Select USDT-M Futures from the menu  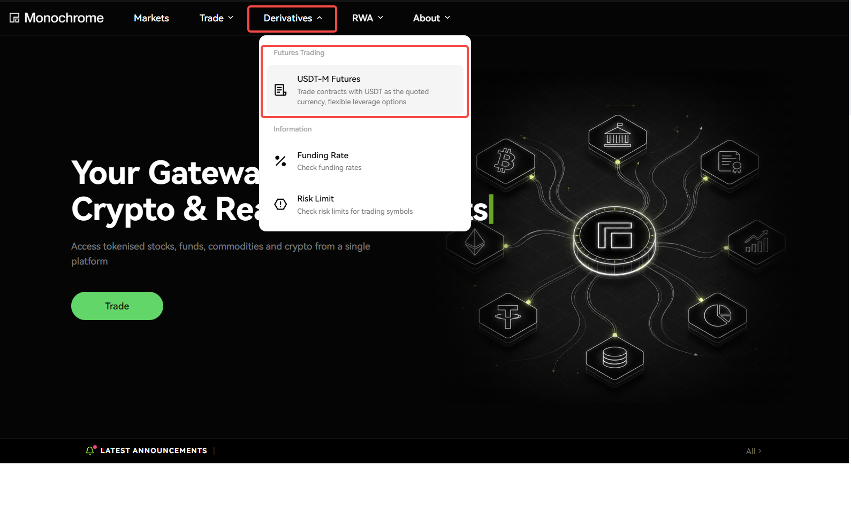click(365, 90)
